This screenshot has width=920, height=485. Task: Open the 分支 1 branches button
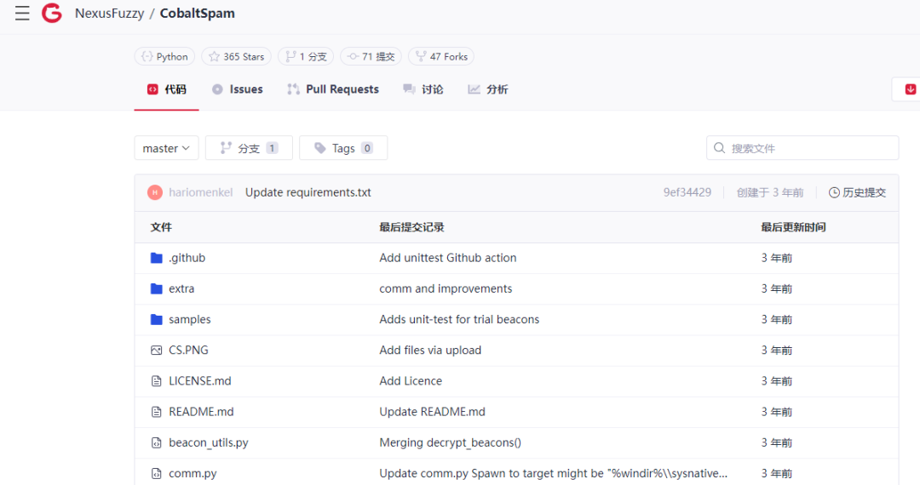pyautogui.click(x=249, y=148)
